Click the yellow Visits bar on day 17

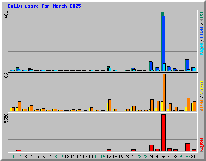point(107,107)
